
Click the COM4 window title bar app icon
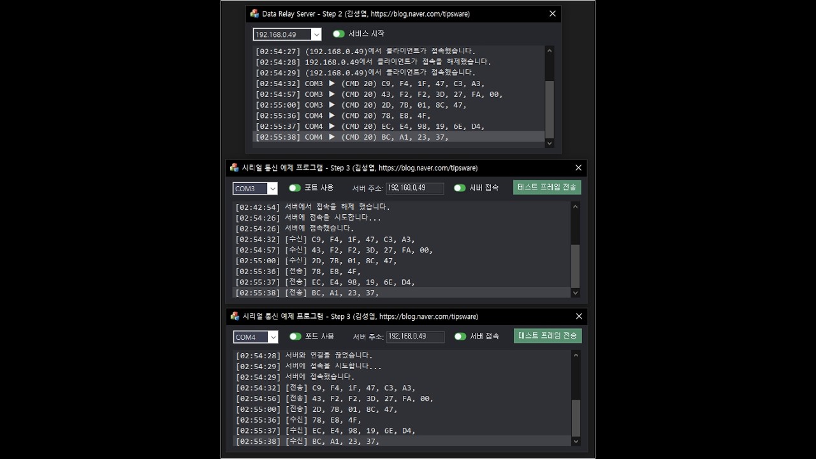coord(235,316)
